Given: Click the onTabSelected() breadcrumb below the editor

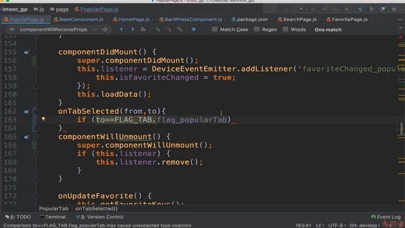Looking at the screenshot, I should pos(96,208).
